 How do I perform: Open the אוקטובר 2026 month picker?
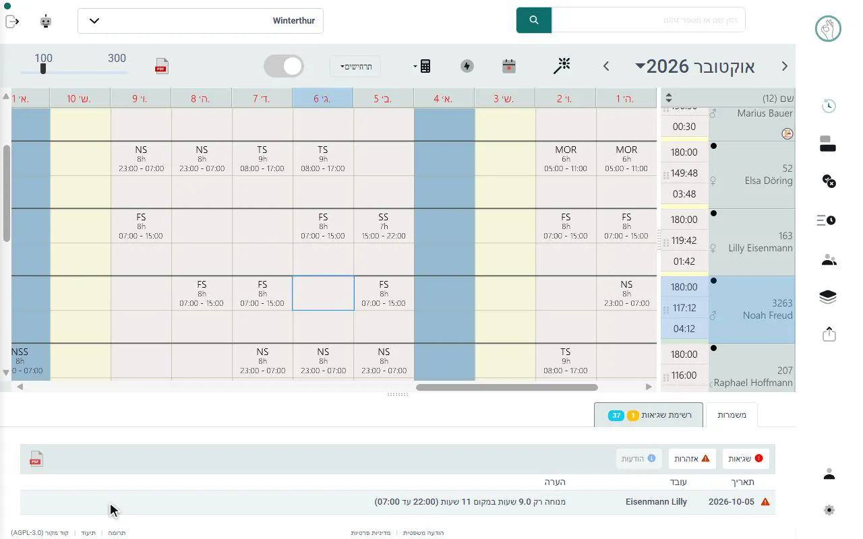(694, 66)
